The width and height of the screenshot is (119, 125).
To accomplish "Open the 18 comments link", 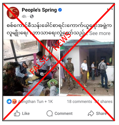I will click(x=79, y=102).
